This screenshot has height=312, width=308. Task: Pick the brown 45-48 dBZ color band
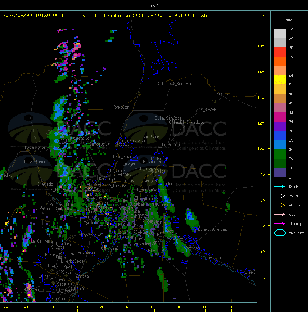(x=280, y=99)
